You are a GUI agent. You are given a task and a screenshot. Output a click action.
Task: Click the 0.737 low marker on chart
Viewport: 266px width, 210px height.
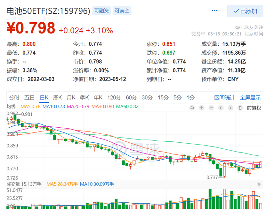(x=212, y=177)
